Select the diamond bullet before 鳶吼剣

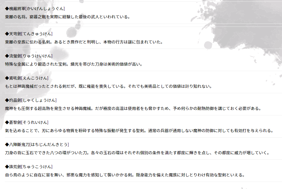pyautogui.click(x=7, y=78)
